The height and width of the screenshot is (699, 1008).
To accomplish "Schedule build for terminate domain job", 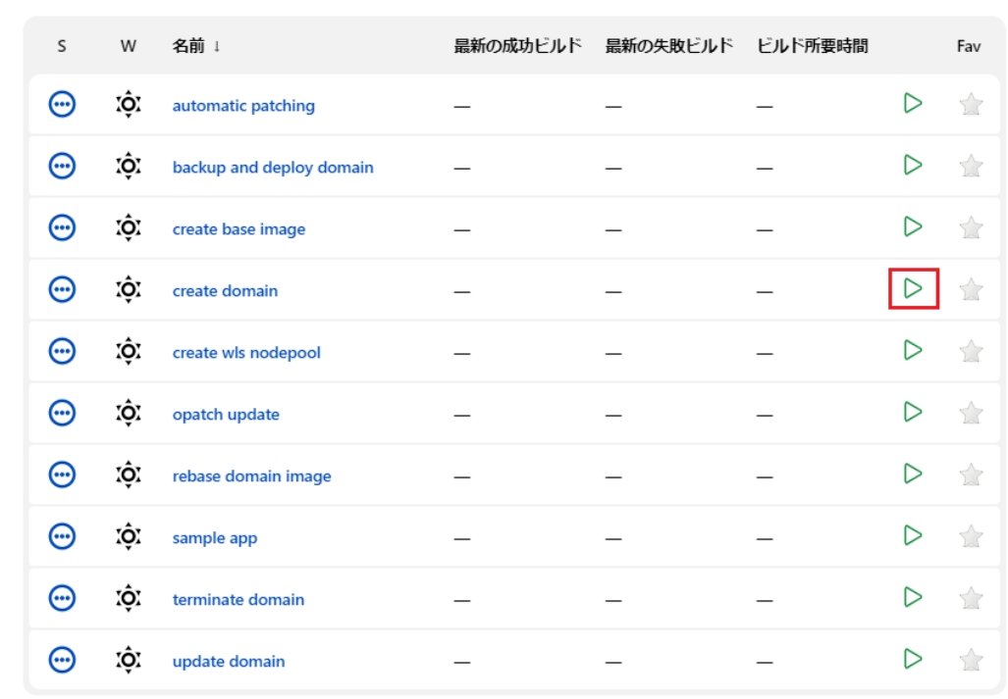I will [x=913, y=597].
